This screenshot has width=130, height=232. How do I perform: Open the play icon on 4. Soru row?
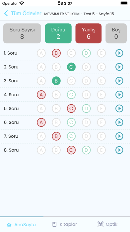pos(119,95)
